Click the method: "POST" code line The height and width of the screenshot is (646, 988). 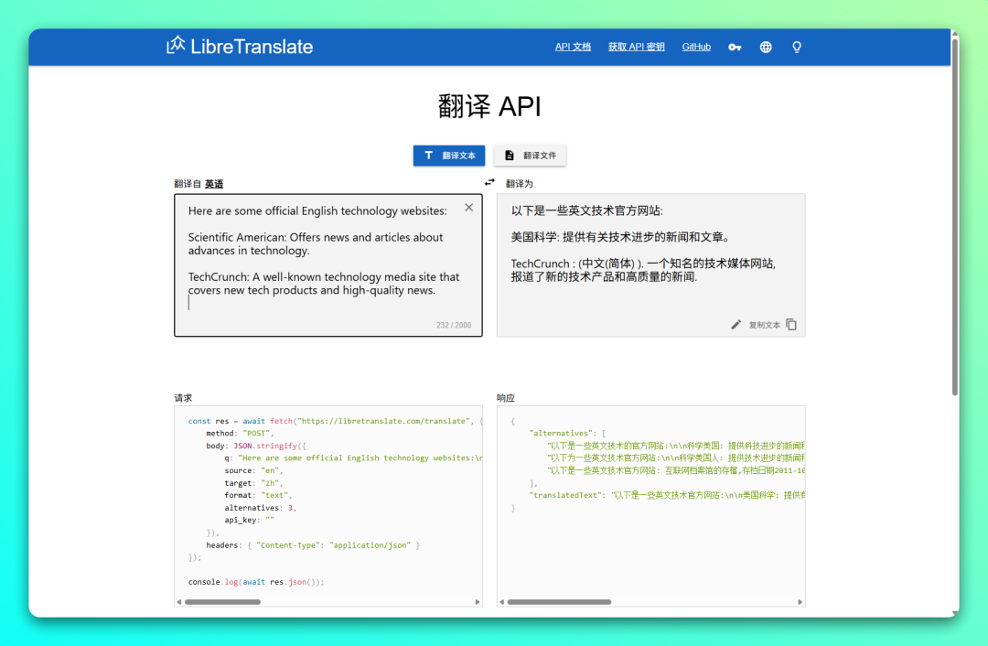(240, 434)
